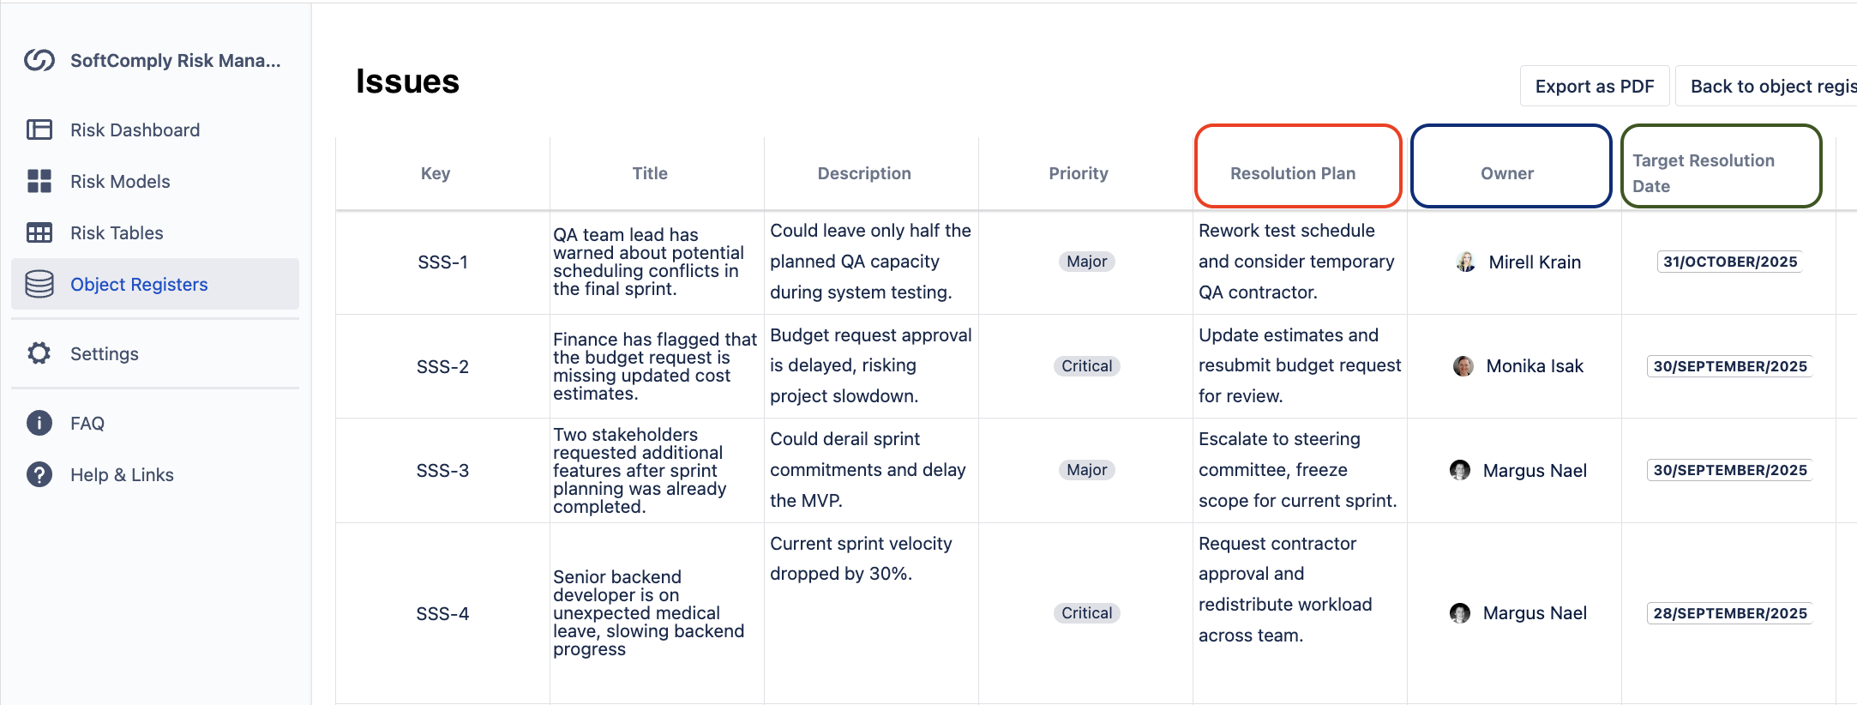Click the Resolution Plan column header
The width and height of the screenshot is (1857, 705).
click(1293, 173)
